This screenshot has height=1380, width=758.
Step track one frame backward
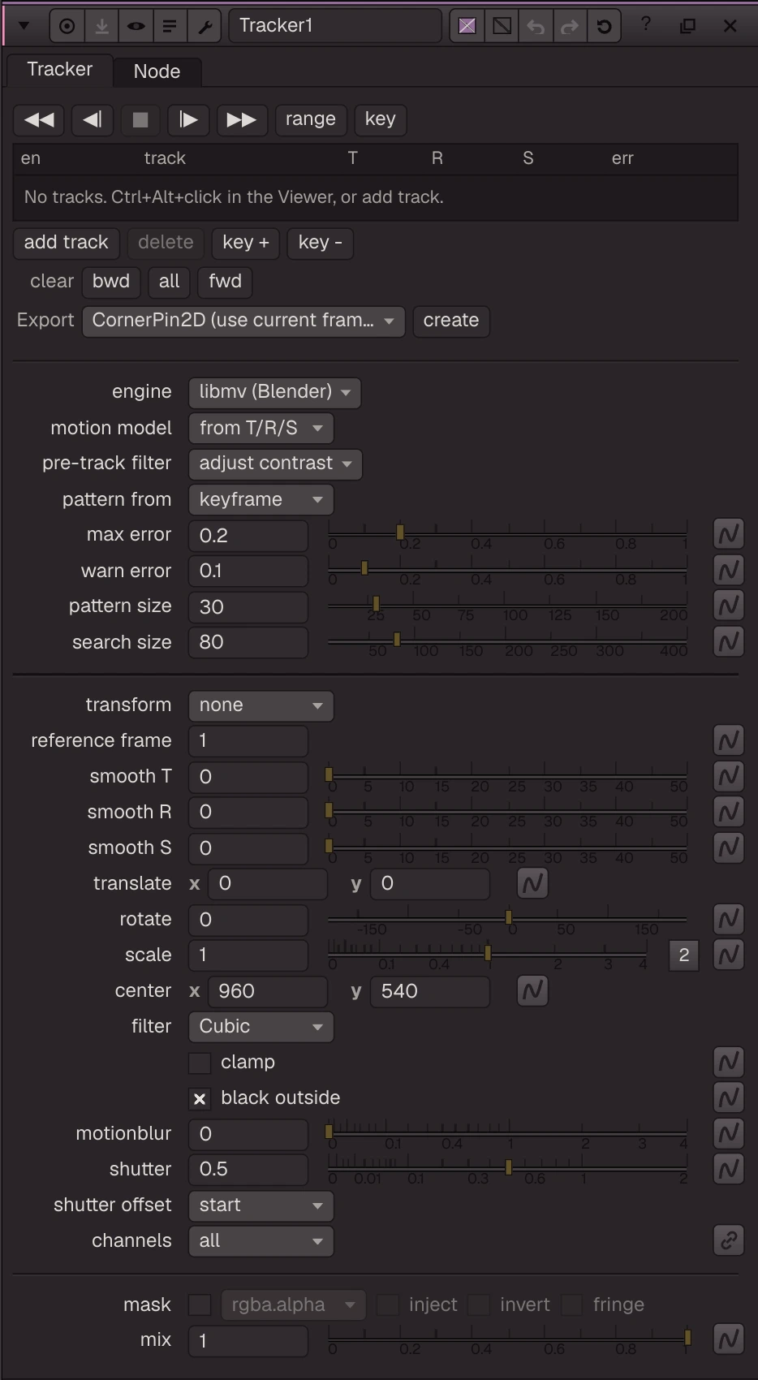[x=92, y=120]
